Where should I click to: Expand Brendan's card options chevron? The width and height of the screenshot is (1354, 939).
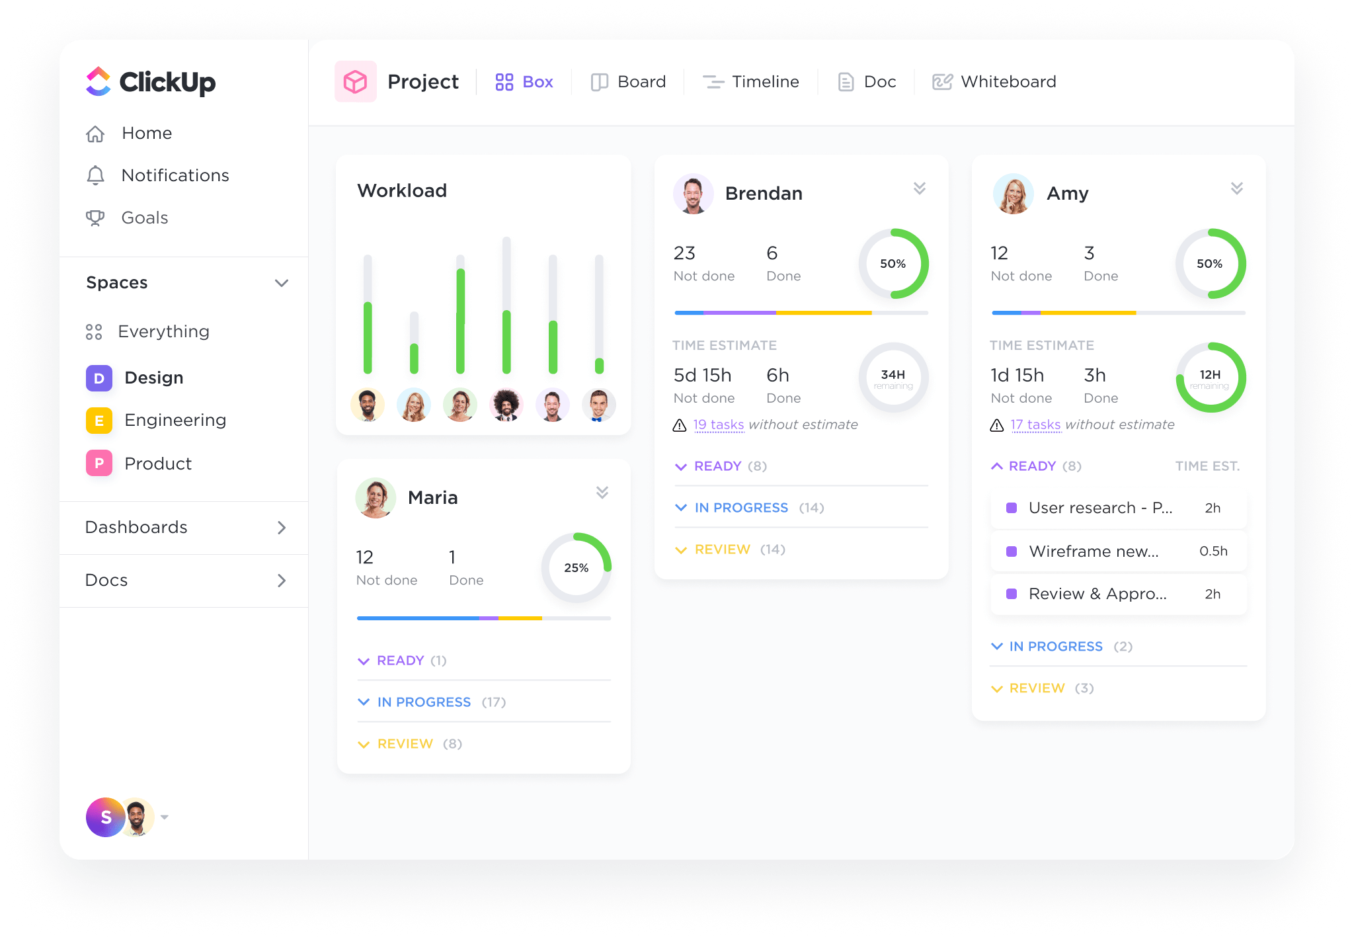coord(920,183)
